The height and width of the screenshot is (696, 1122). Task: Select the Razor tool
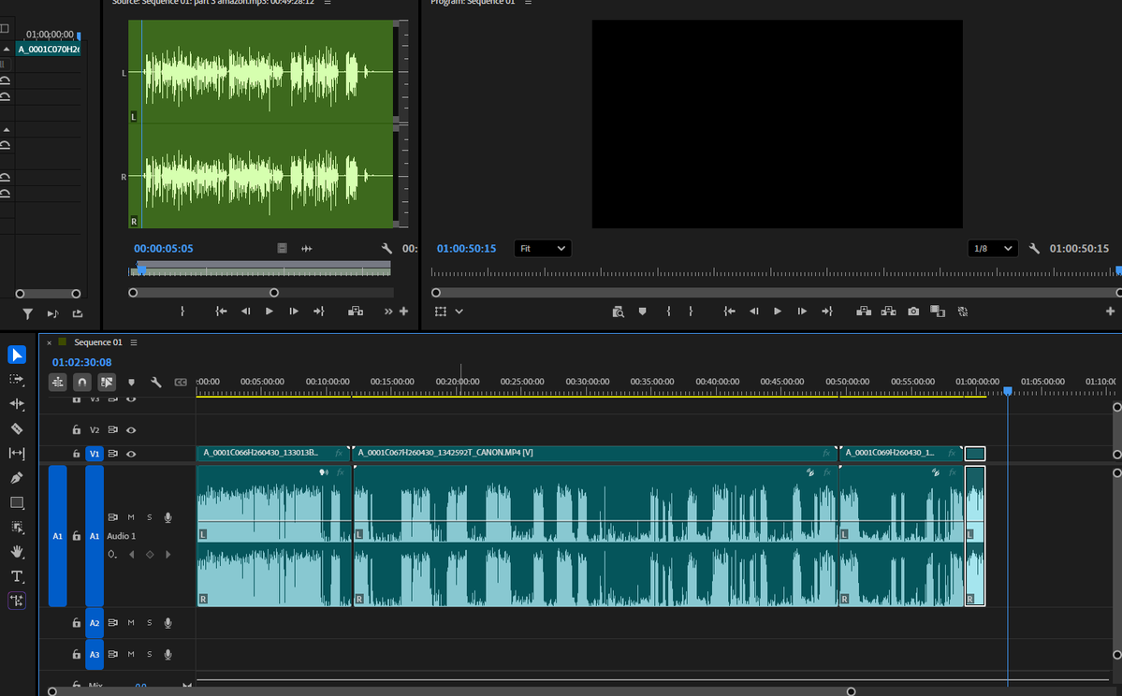coord(17,428)
